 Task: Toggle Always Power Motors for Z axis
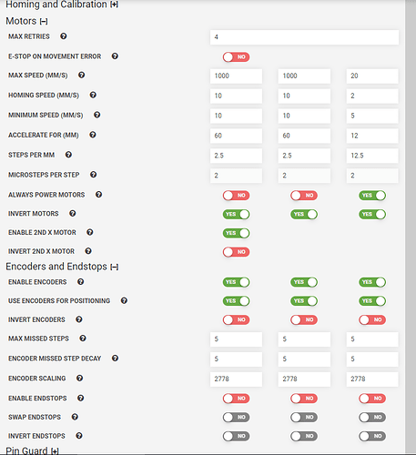coord(372,196)
